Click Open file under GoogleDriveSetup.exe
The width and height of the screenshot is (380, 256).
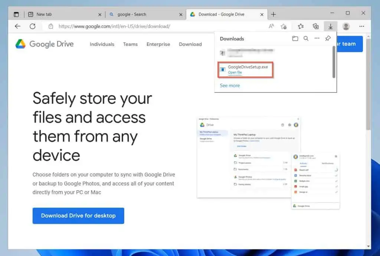[235, 72]
